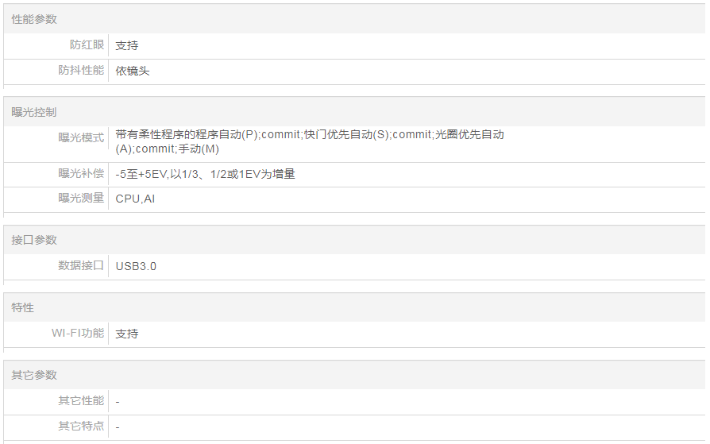Select the 其它性能 label

(x=81, y=400)
